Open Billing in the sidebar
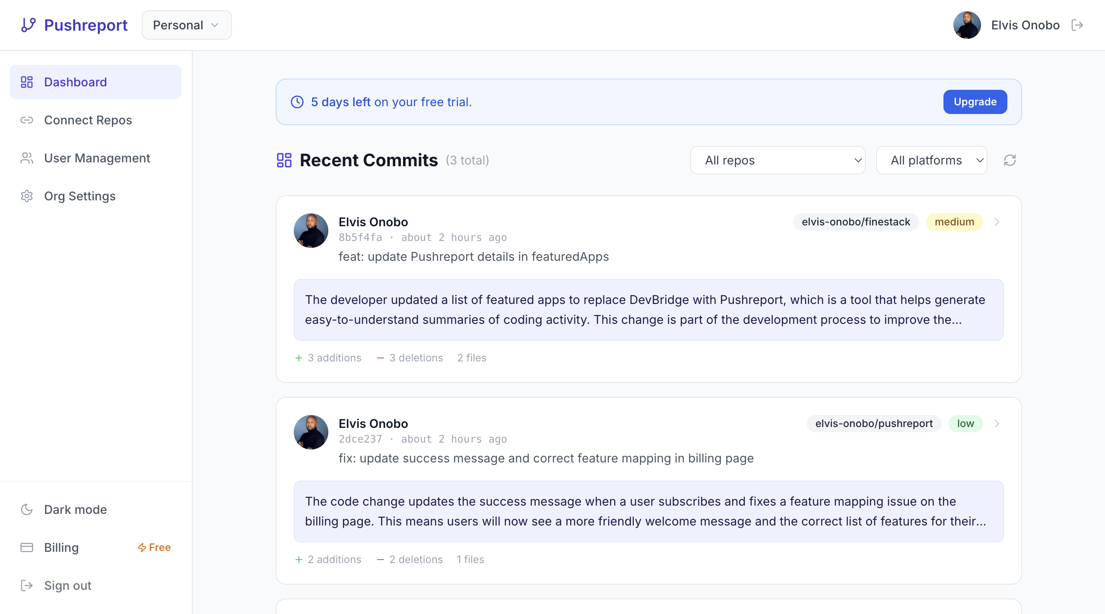1105x614 pixels. click(x=95, y=548)
